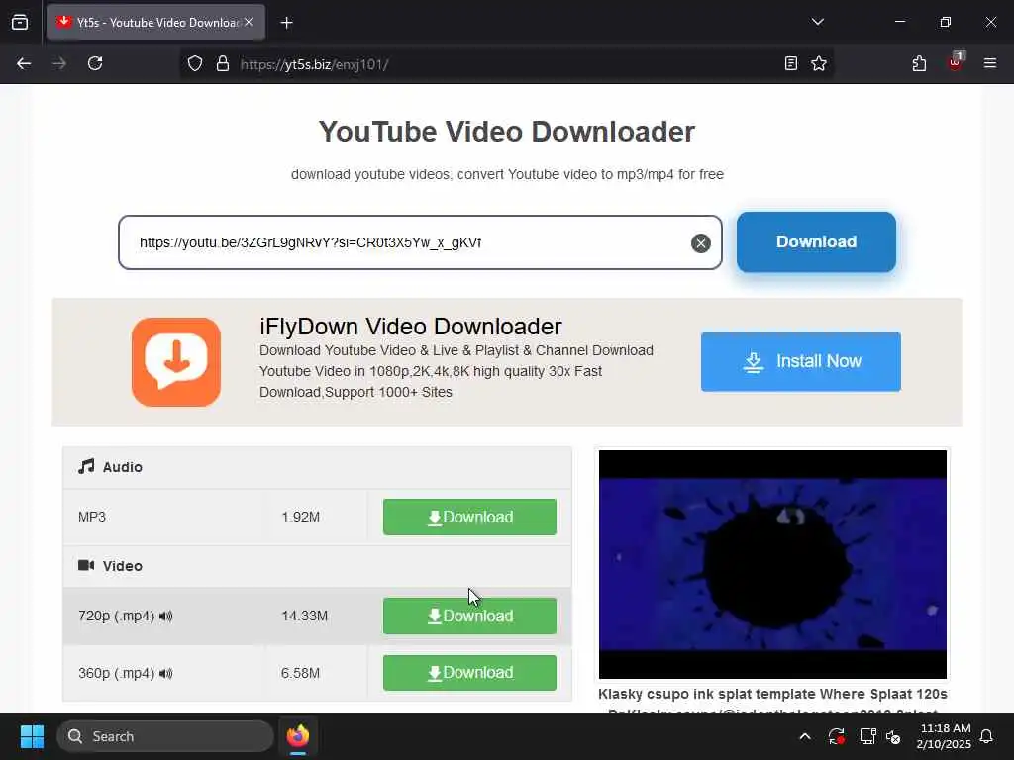Open the muted volume tray icon
Viewport: 1014px width, 760px height.
click(894, 736)
